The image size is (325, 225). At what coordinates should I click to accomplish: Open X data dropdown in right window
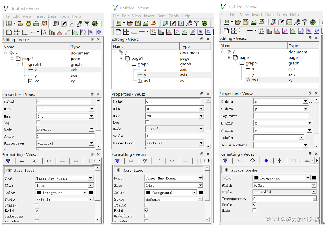point(306,101)
